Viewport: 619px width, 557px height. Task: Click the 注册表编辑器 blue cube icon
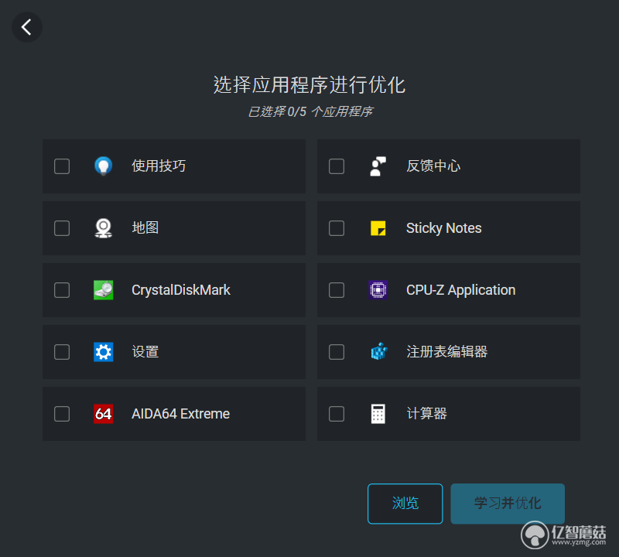click(379, 351)
